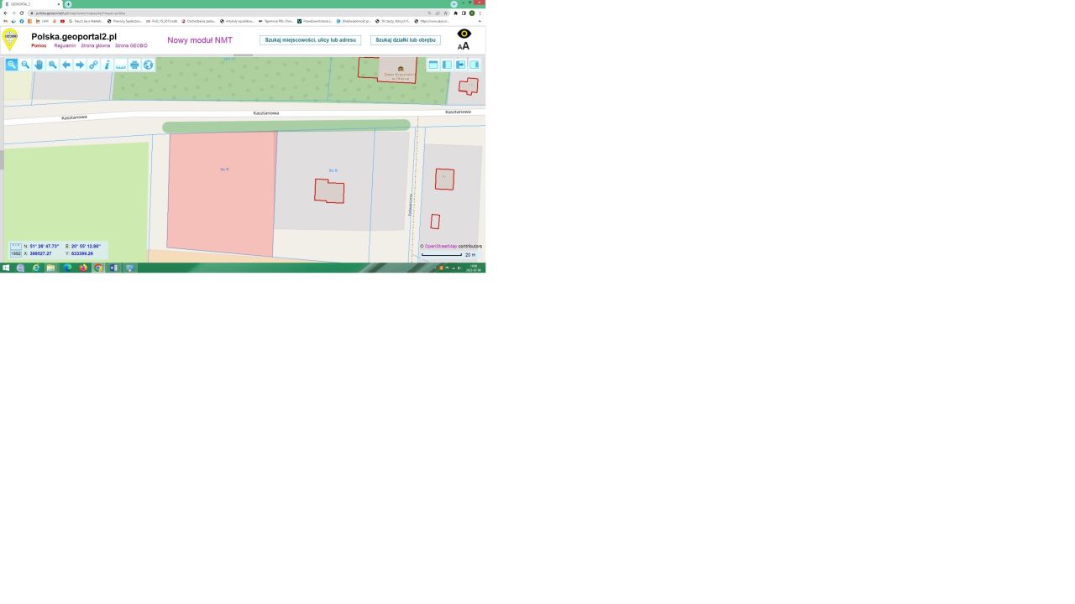Click the right-sidebar panel layout icon

coord(474,65)
